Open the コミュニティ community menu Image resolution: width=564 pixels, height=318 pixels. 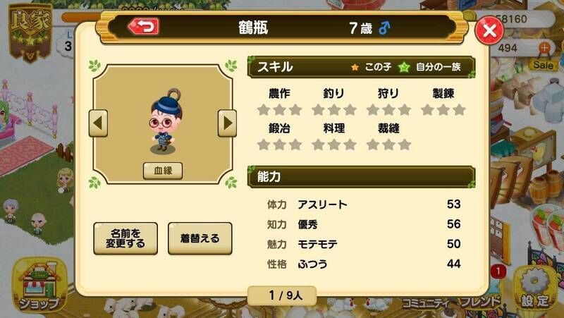tap(425, 303)
